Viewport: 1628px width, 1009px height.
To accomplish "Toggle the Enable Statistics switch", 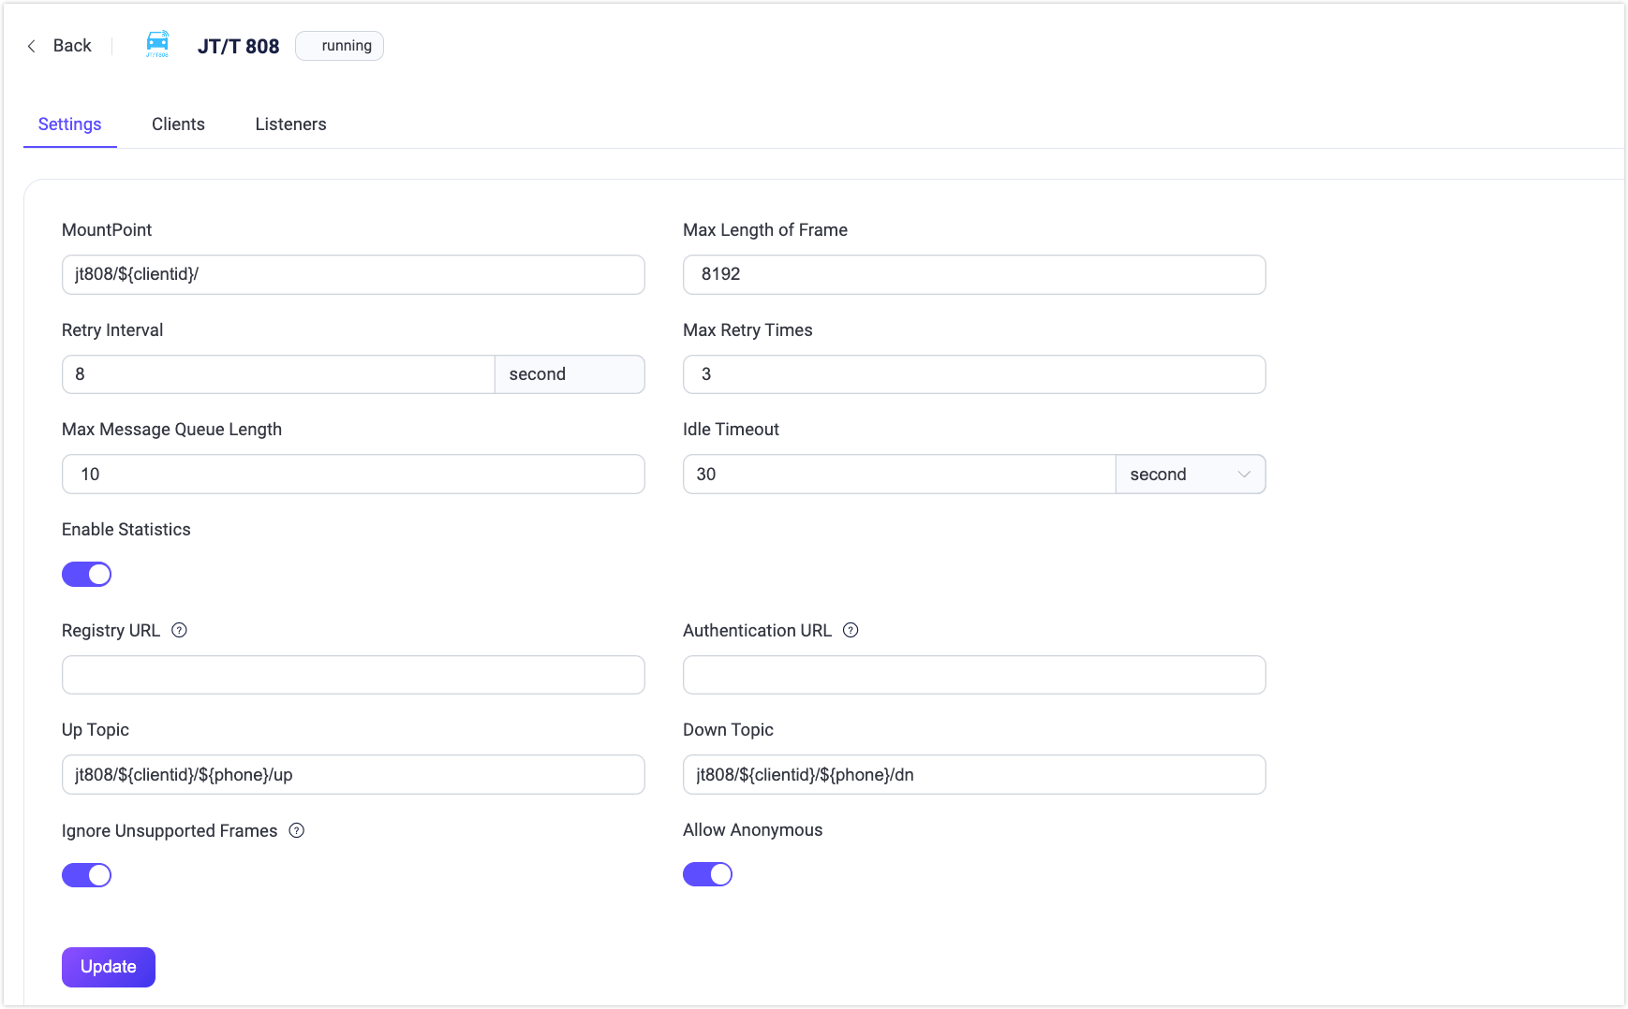I will [87, 574].
